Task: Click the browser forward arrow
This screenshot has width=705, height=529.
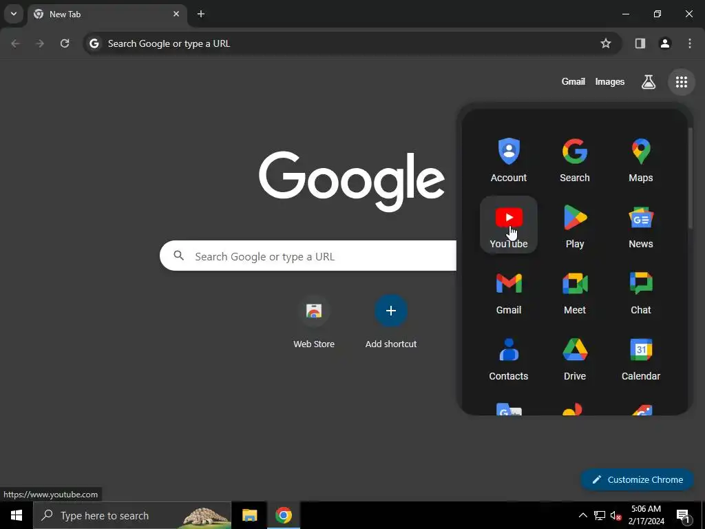Action: point(40,43)
